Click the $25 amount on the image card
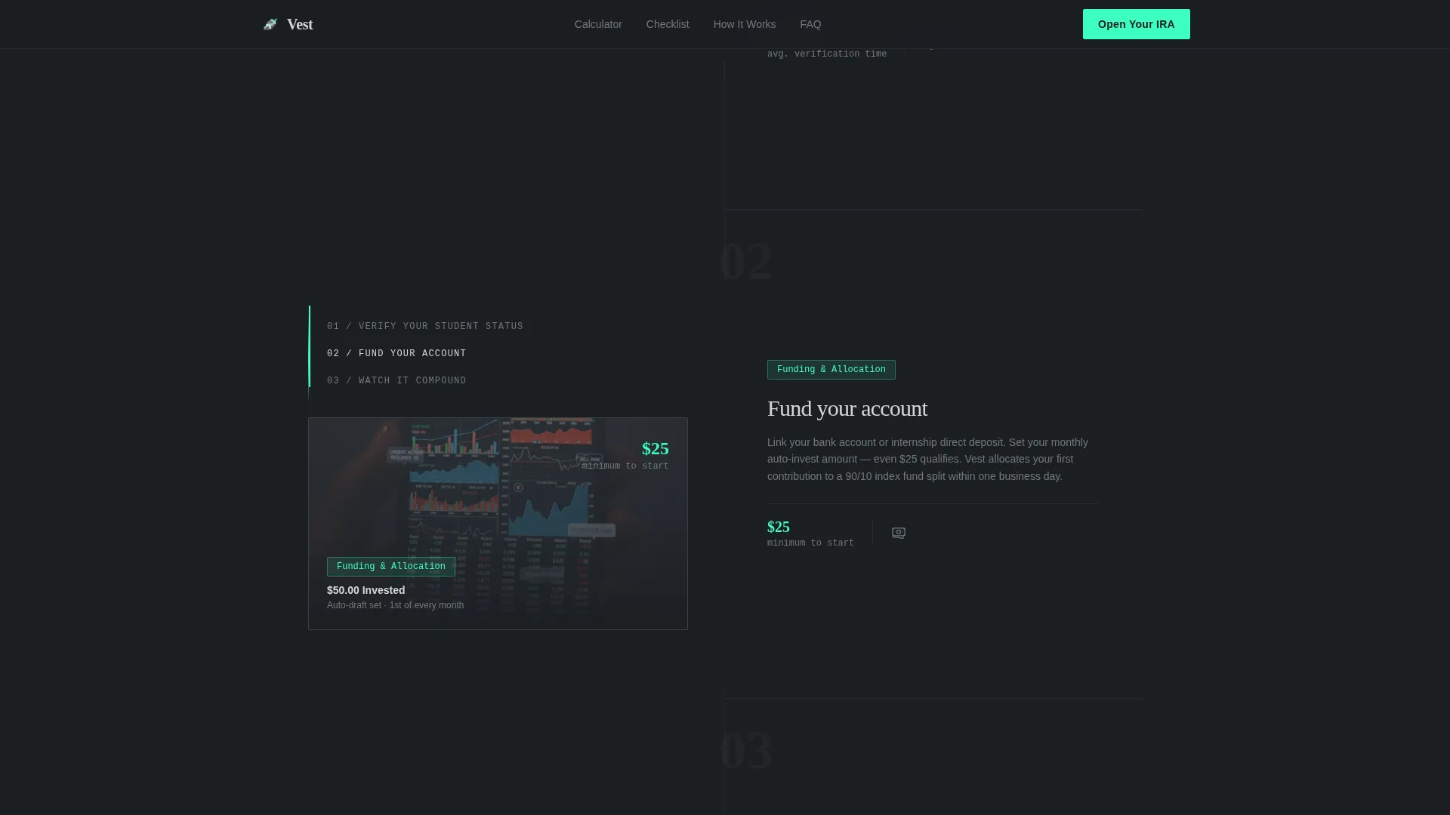Image resolution: width=1450 pixels, height=815 pixels. pos(655,448)
